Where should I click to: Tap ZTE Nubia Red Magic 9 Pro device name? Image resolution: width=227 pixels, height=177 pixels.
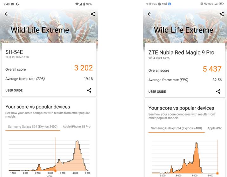point(181,53)
